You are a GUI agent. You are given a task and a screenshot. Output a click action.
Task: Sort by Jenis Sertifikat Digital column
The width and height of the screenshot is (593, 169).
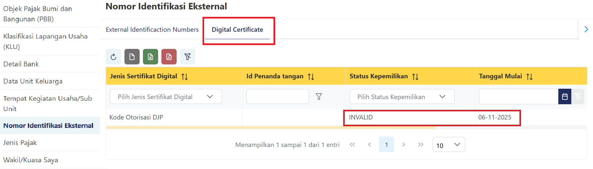click(185, 76)
